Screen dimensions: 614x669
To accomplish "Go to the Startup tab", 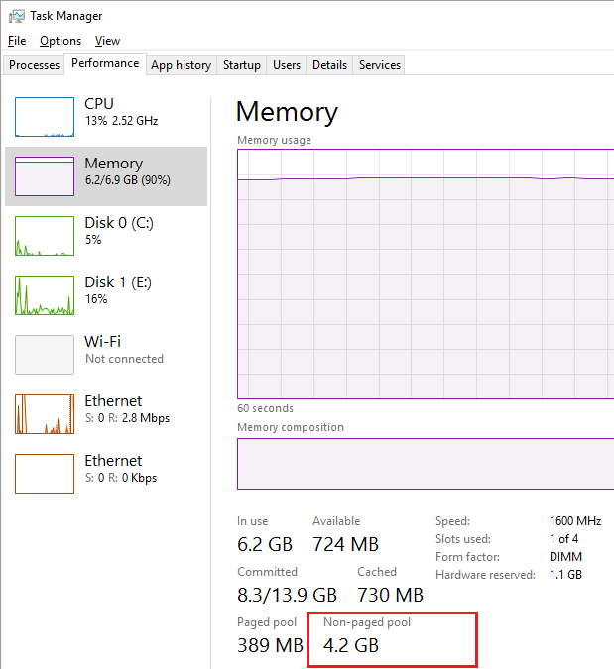I will coord(242,65).
